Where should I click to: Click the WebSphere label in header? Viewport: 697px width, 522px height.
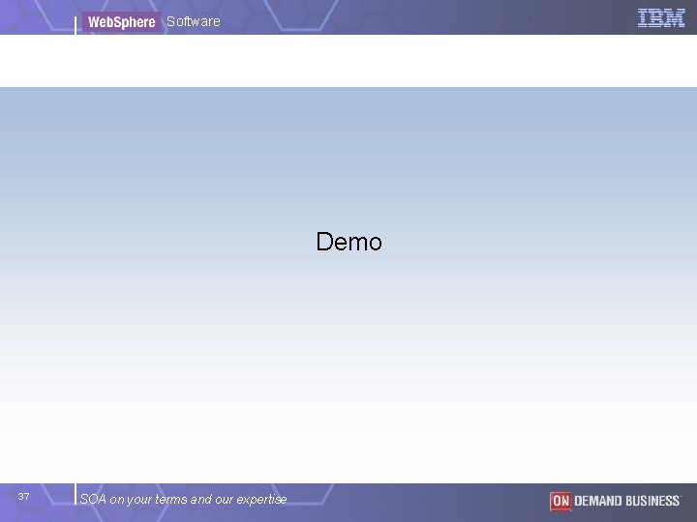point(121,21)
